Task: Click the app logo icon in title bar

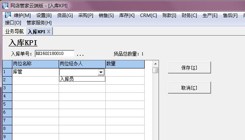Action: [5, 6]
